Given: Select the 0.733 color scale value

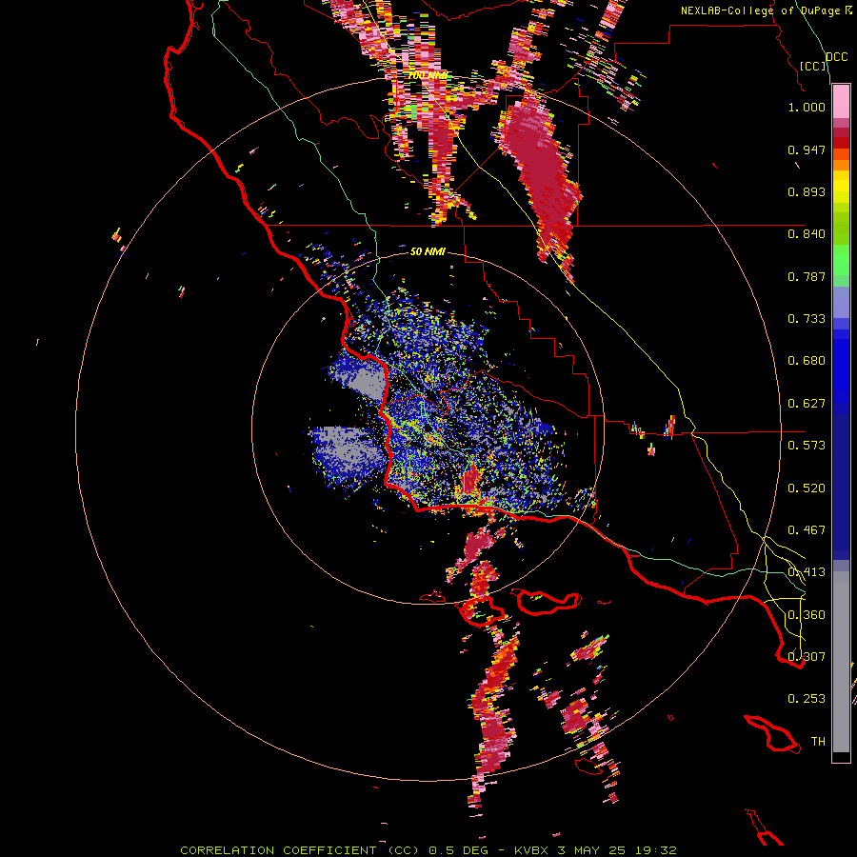Looking at the screenshot, I should tap(807, 319).
